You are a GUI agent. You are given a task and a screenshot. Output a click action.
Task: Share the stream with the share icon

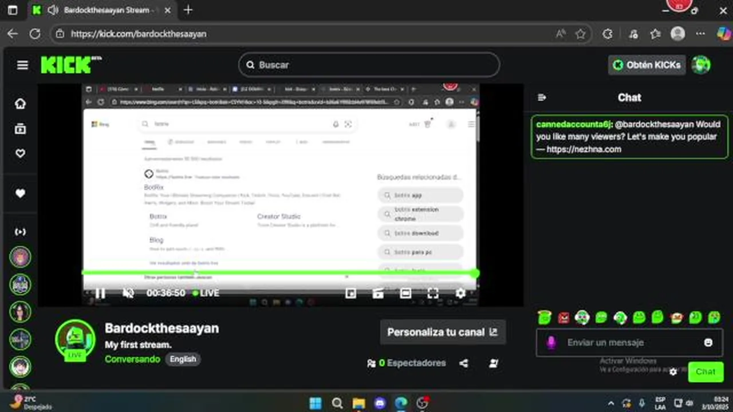coord(464,363)
